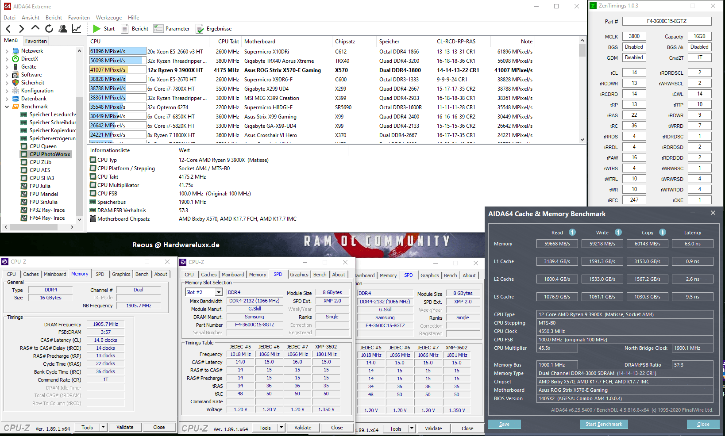Click the Benchmark folder icon
This screenshot has height=436, width=725.
pyautogui.click(x=16, y=107)
